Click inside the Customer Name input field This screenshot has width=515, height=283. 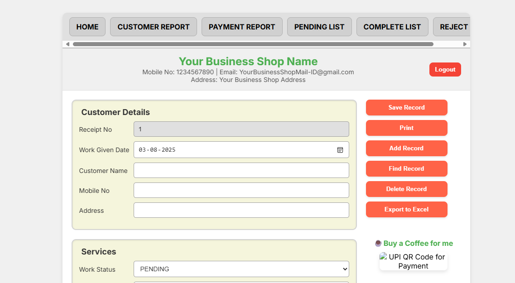(x=241, y=170)
